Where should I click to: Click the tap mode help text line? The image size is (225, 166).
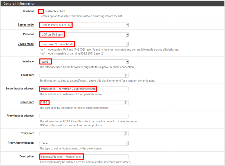(x=72, y=53)
